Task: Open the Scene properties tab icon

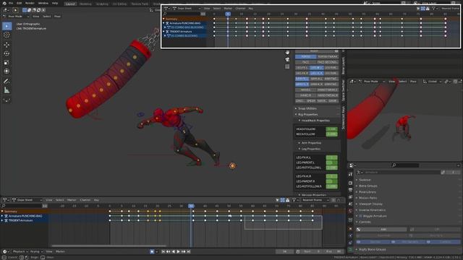Action: (x=350, y=204)
